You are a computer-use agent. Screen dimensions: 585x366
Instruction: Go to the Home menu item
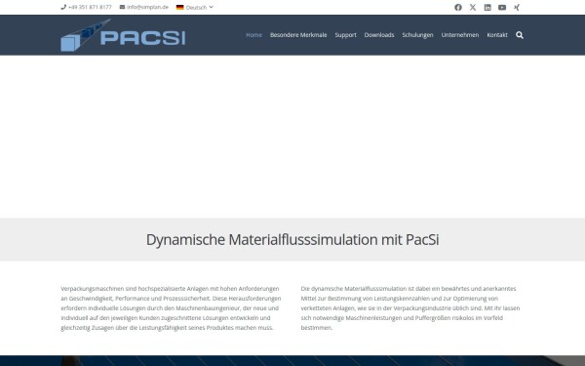[x=253, y=35]
